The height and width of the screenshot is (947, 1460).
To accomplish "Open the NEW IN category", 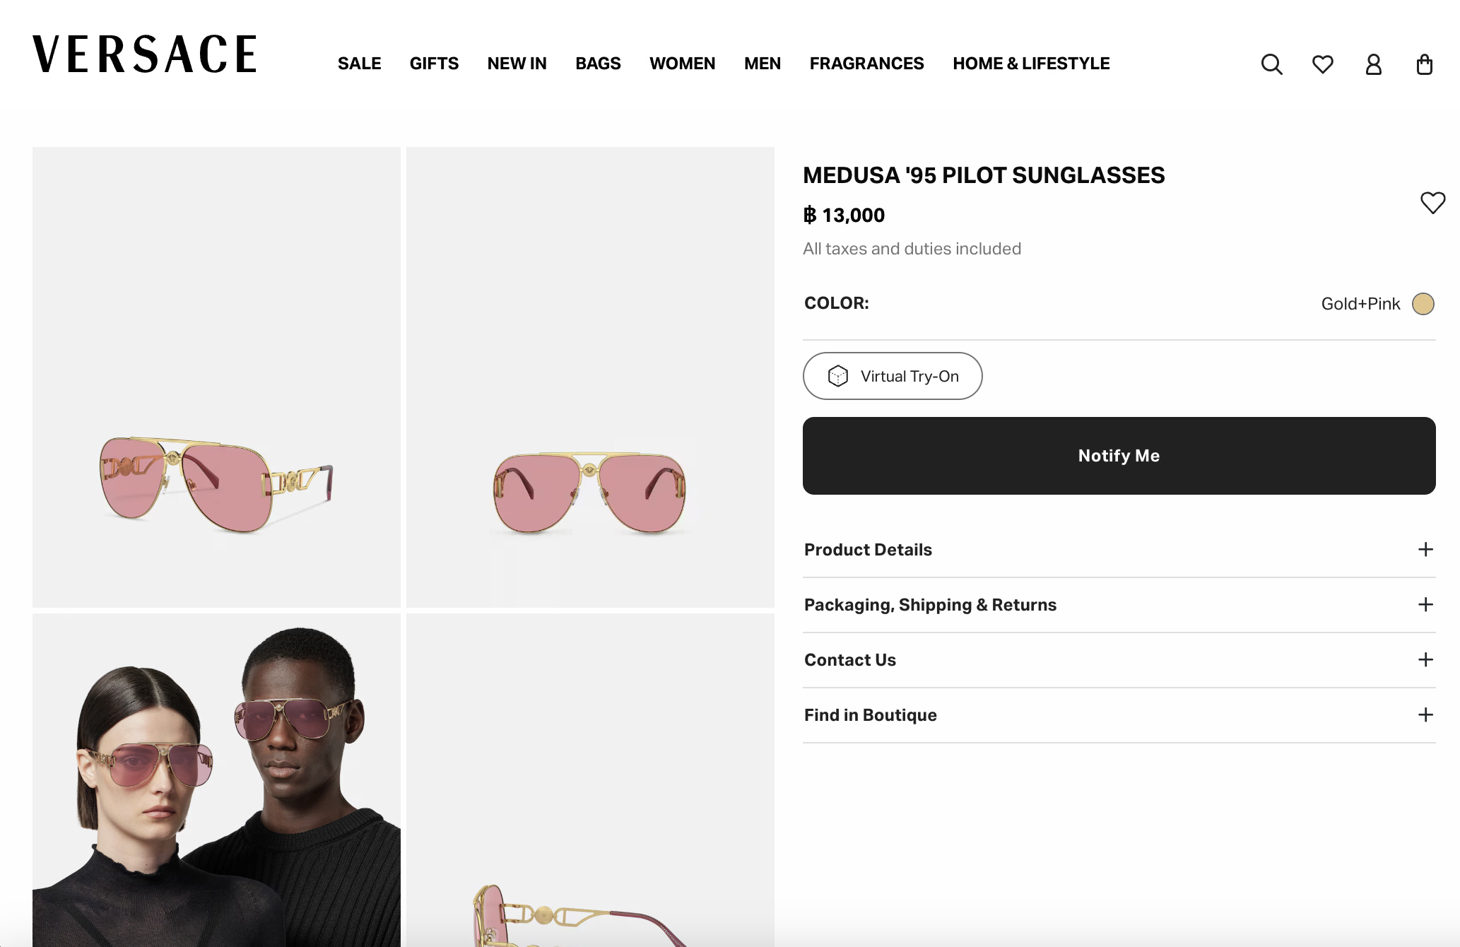I will point(517,64).
